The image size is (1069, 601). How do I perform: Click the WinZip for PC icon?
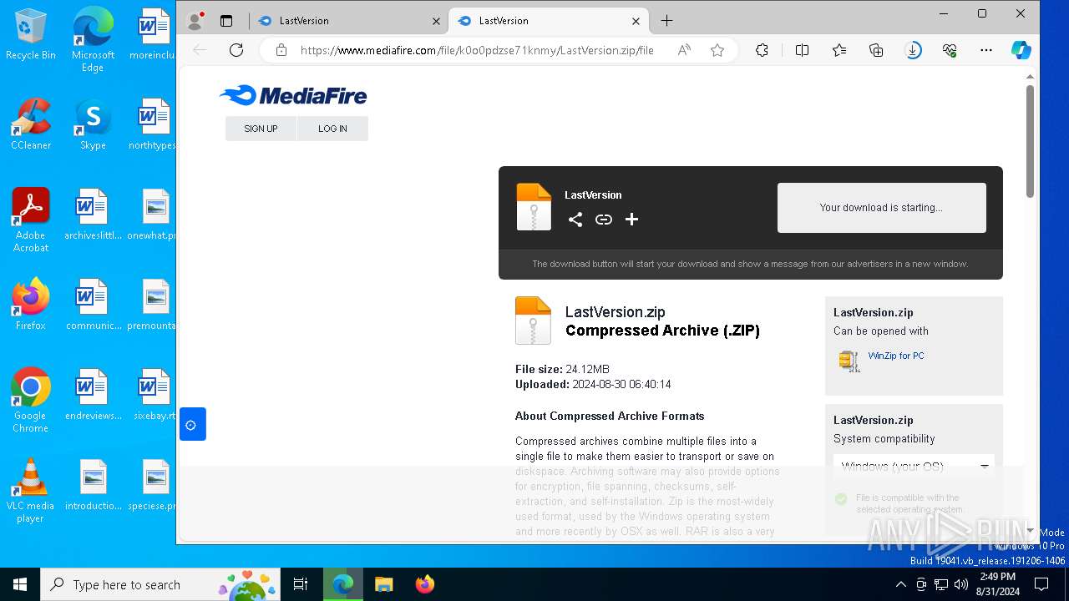(849, 361)
